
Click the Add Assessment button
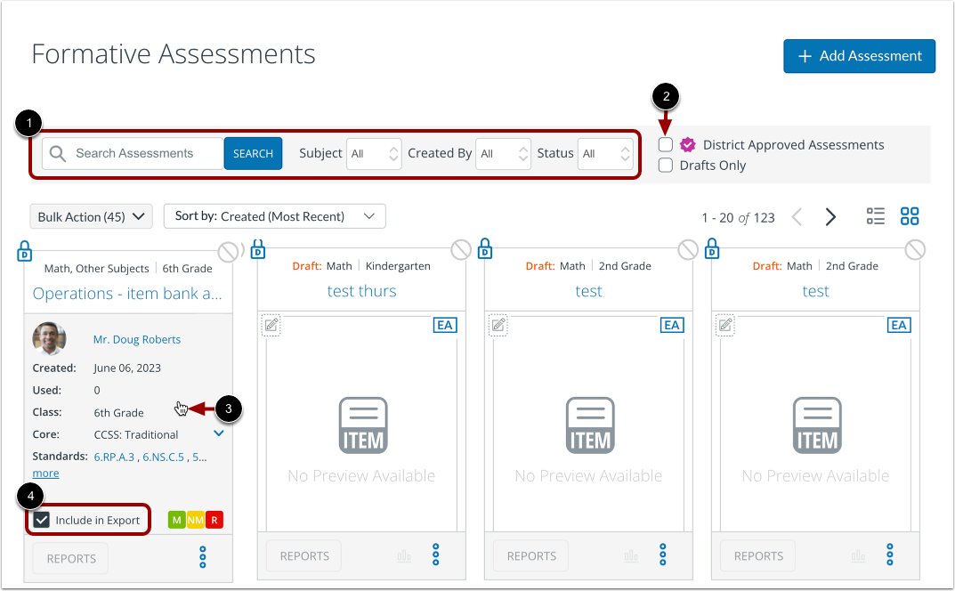(x=859, y=55)
